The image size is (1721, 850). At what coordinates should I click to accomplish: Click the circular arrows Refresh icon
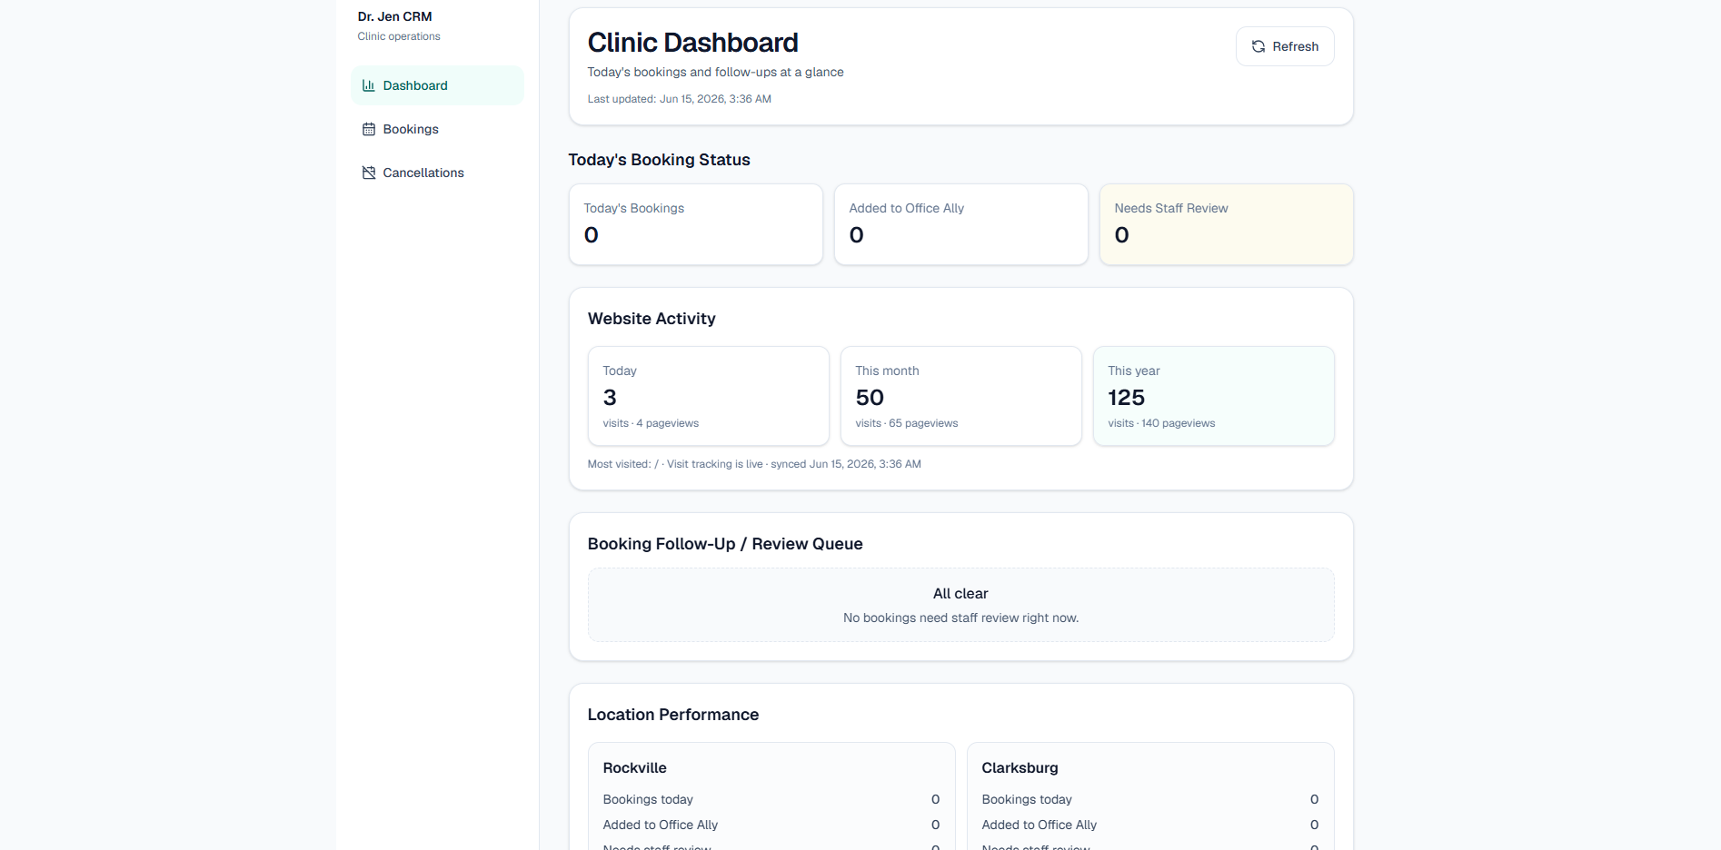tap(1258, 46)
